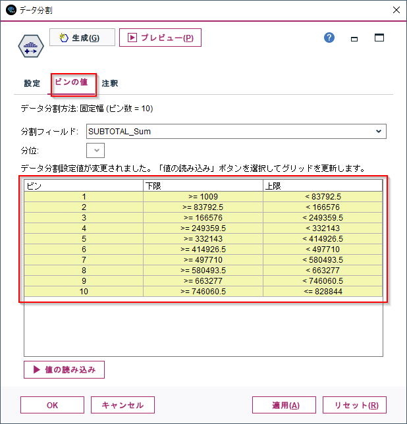Image resolution: width=407 pixels, height=424 pixels.
Task: Select bin 8 number cell
Action: tap(84, 271)
